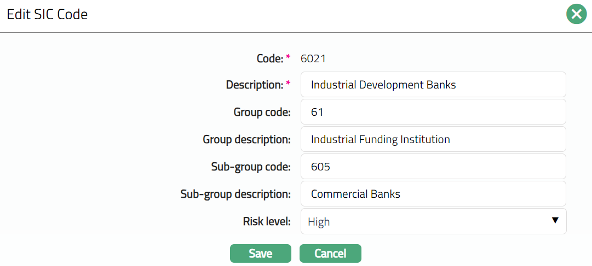Image resolution: width=592 pixels, height=266 pixels.
Task: Click the "Code:" field label
Action: [269, 58]
